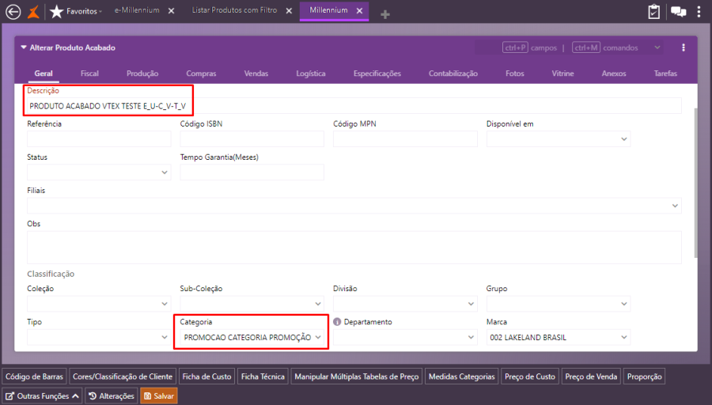Screen dimensions: 712x405
Task: Open the Fiscal tab
Action: pos(89,74)
